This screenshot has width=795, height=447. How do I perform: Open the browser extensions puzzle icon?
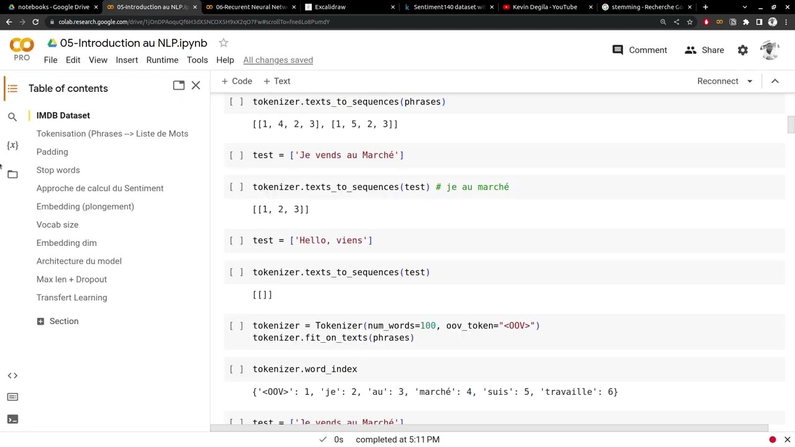pyautogui.click(x=746, y=22)
